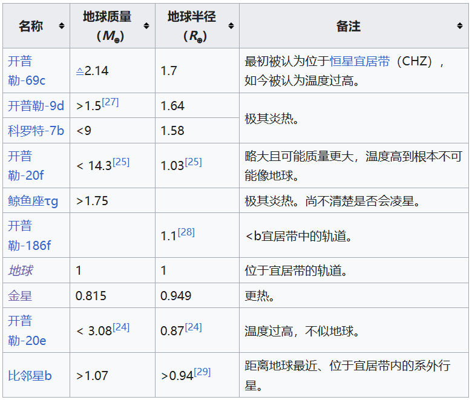Screen dimensions: 472x400
Task: Click the italic 地球 link
Action: [x=20, y=270]
